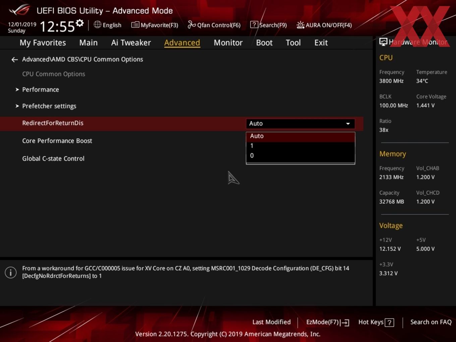Click the info circle icon
The image size is (456, 342).
coord(11,272)
